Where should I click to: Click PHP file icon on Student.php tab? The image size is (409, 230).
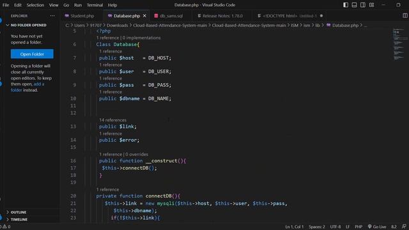66,16
